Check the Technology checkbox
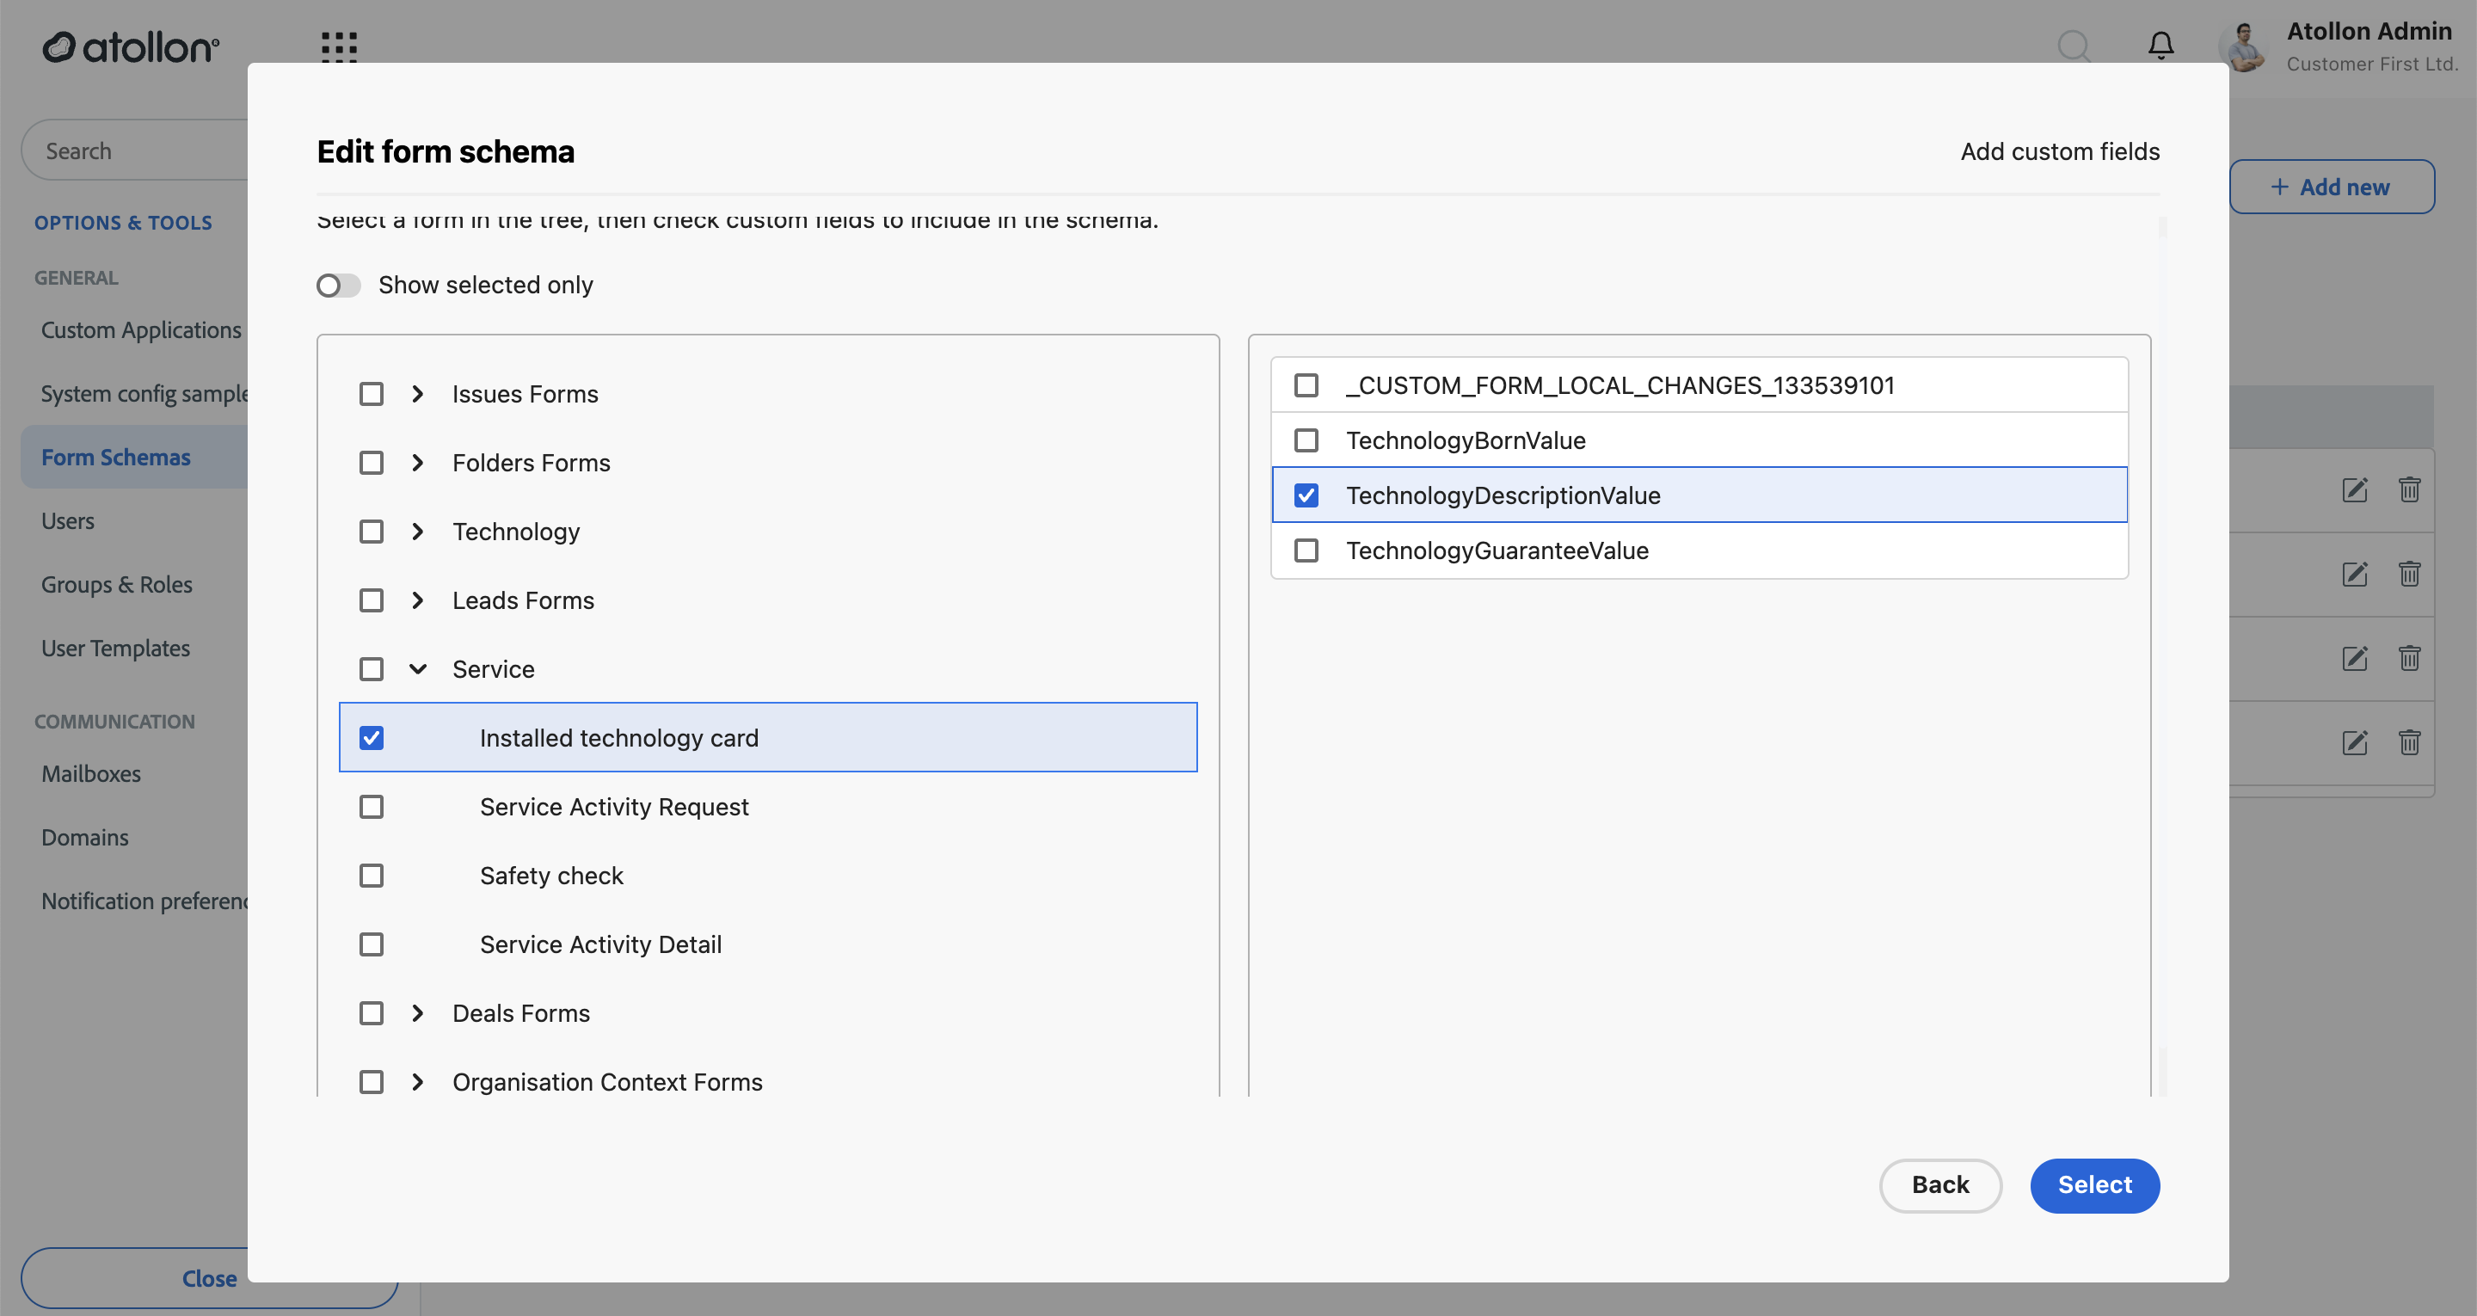Image resolution: width=2477 pixels, height=1316 pixels. tap(372, 532)
